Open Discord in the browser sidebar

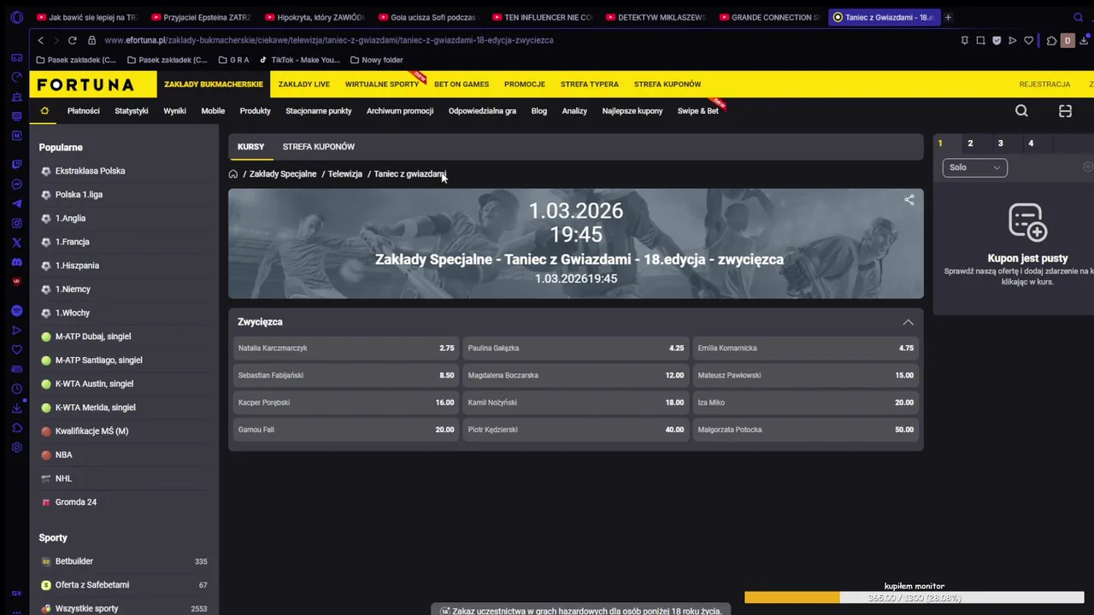(x=16, y=262)
